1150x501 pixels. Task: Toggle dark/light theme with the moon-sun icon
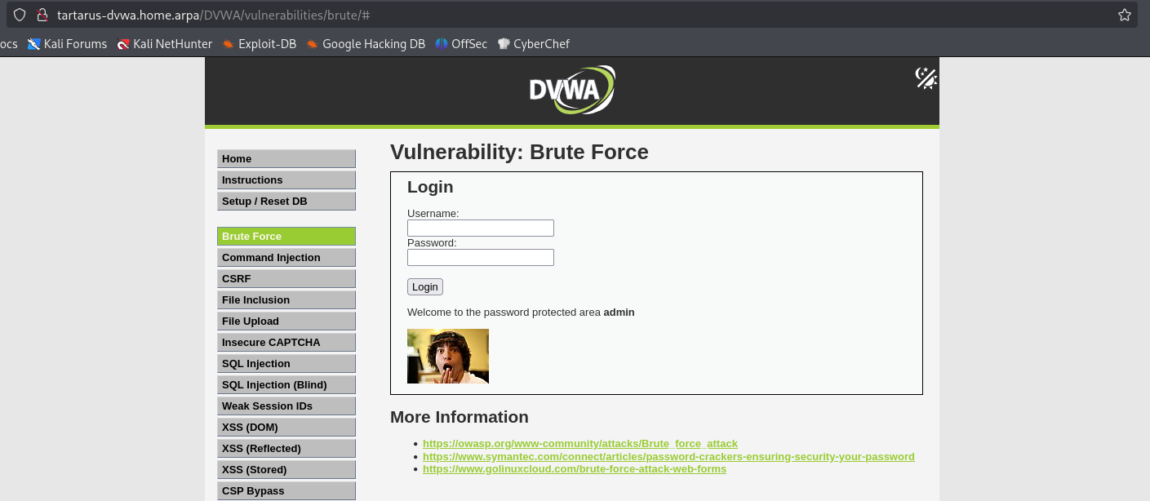[x=925, y=78]
